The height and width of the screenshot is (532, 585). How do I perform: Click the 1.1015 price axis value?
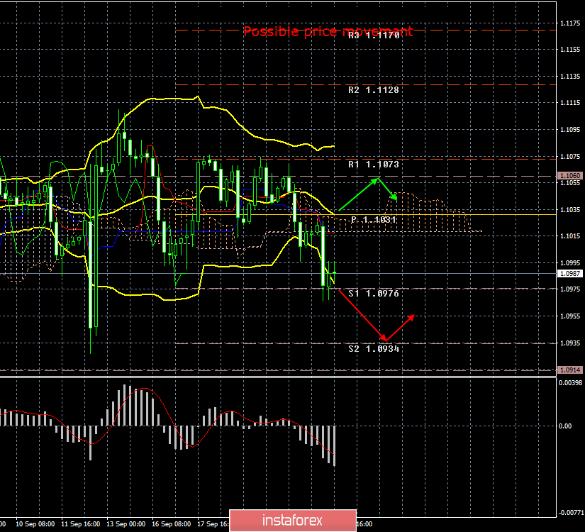pos(570,236)
